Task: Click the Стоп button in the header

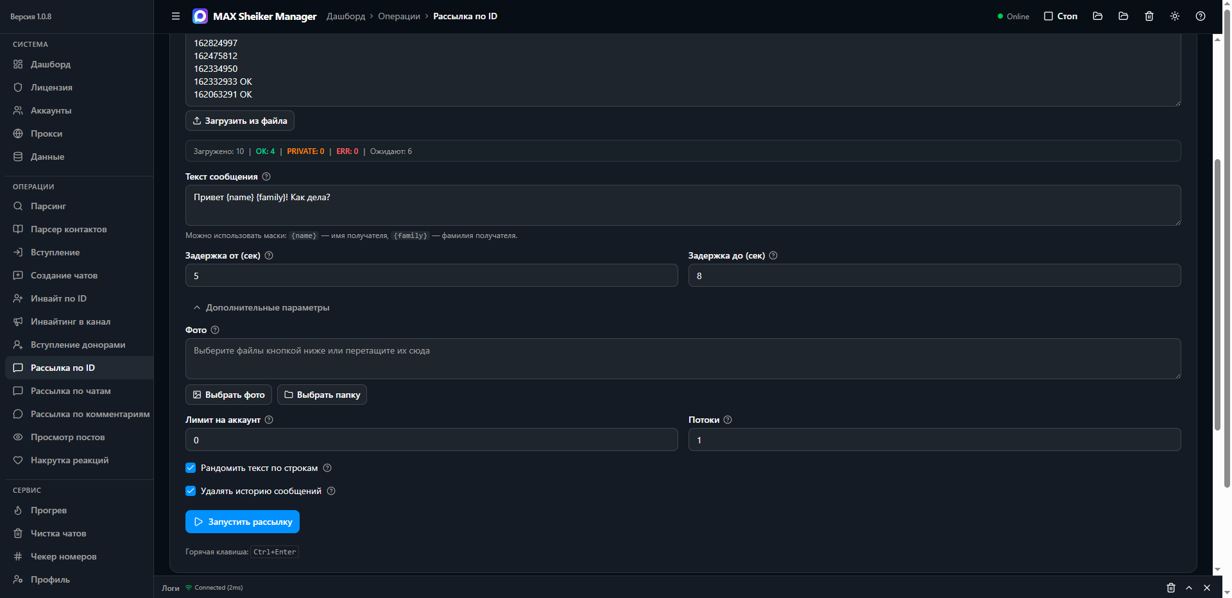Action: [x=1061, y=16]
